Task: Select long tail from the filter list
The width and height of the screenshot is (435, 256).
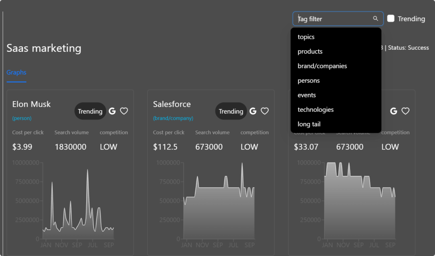Action: tap(309, 124)
